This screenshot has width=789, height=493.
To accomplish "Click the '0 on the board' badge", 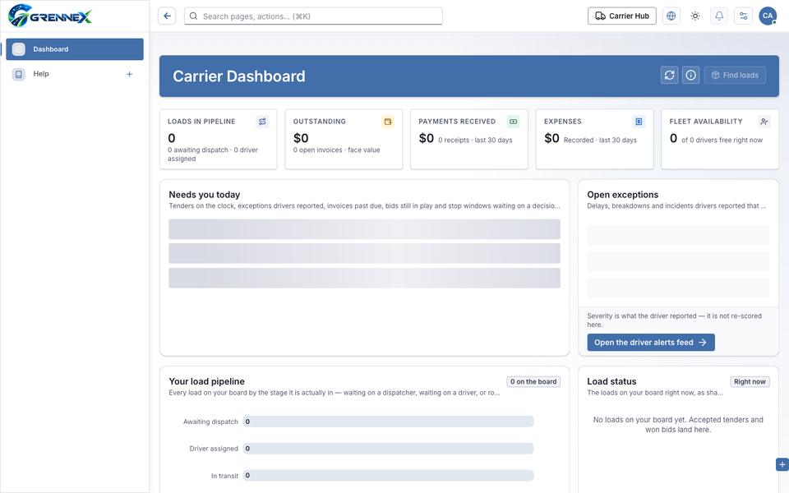I will tap(533, 382).
